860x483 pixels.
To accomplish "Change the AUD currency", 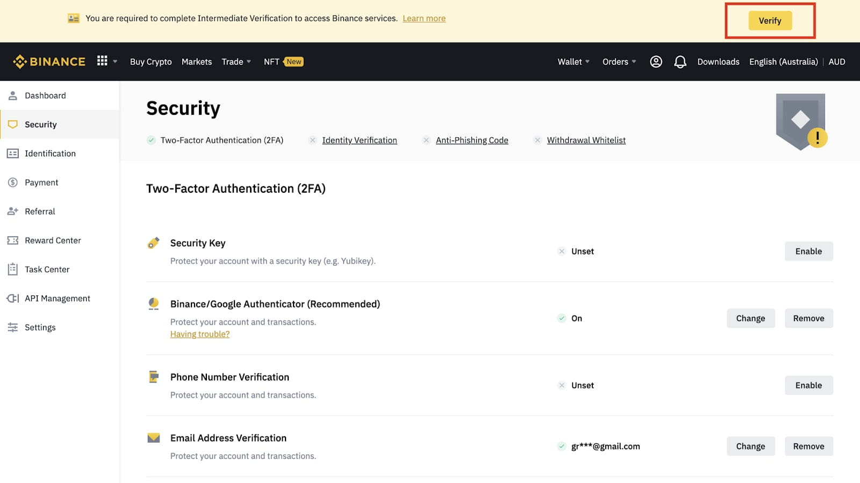I will click(836, 62).
